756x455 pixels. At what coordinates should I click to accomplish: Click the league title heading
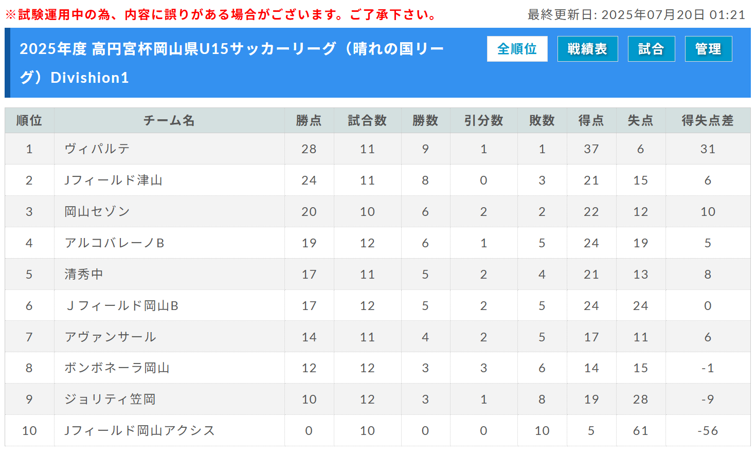232,63
